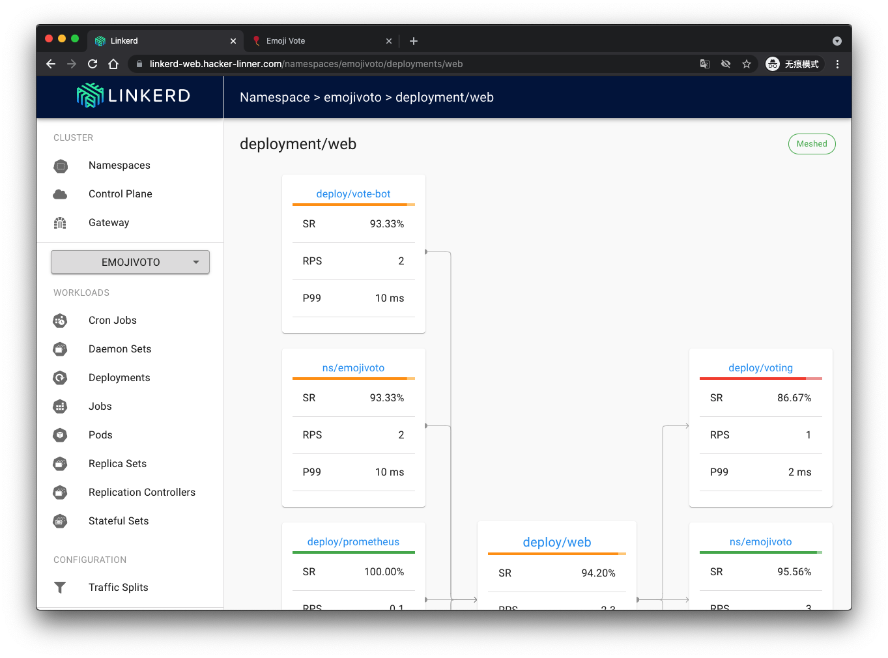888x658 pixels.
Task: Follow the deploy/prometheus link
Action: (353, 542)
